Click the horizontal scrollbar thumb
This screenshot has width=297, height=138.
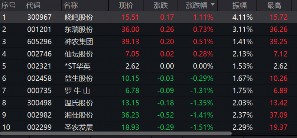tap(116, 134)
